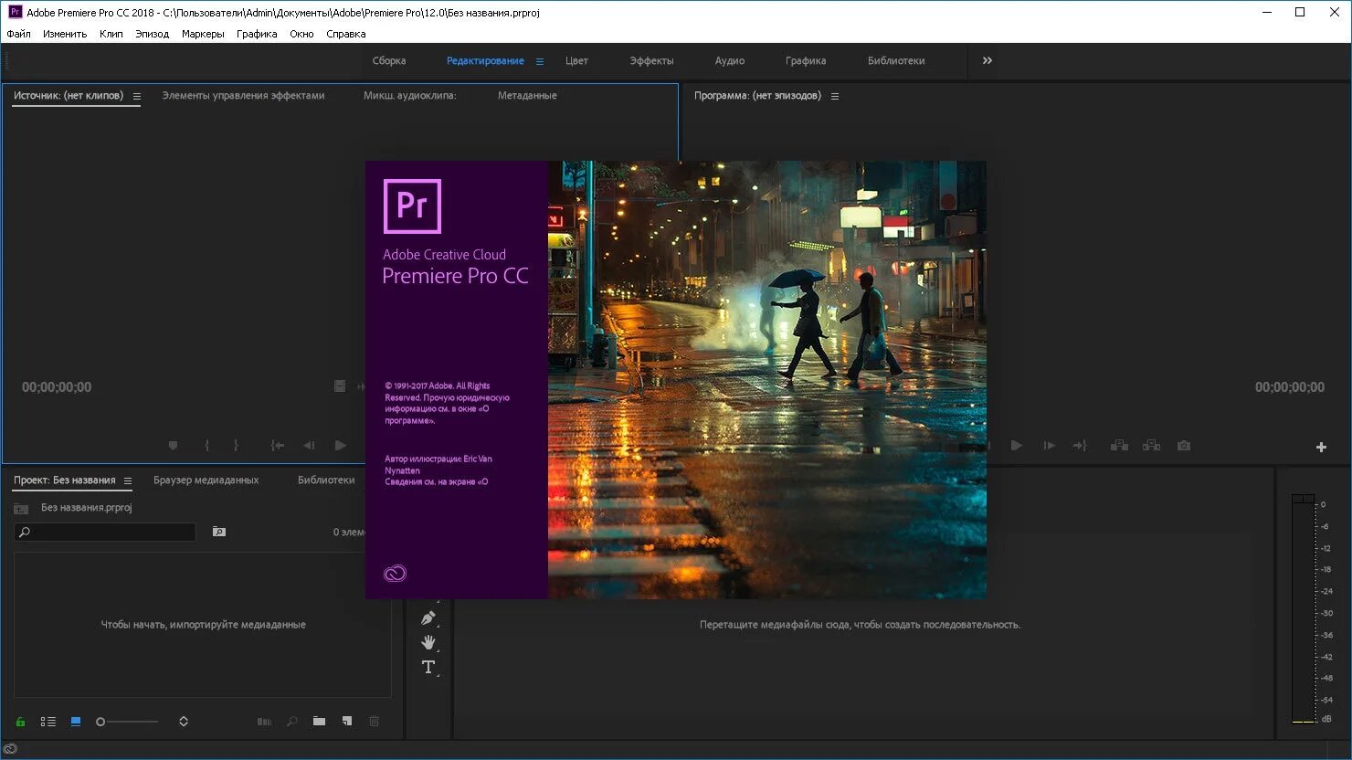Click Creative Cloud status bar icon

tap(10, 749)
